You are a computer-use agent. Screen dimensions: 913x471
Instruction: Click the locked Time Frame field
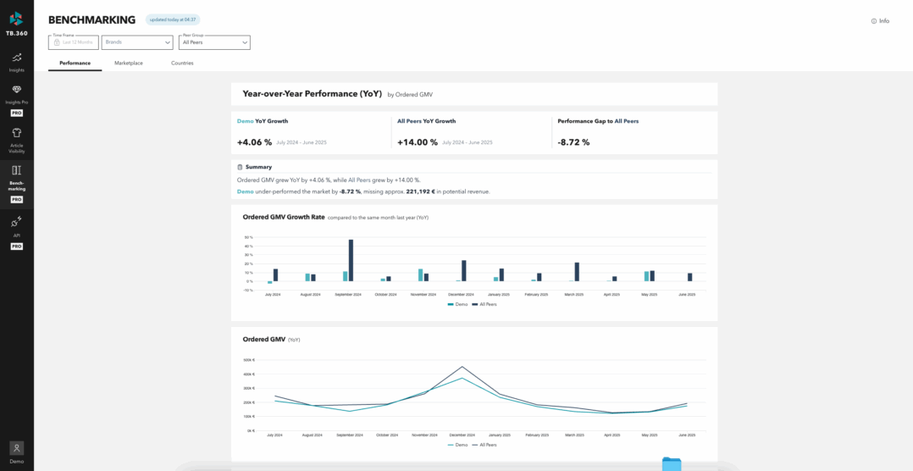coord(74,42)
